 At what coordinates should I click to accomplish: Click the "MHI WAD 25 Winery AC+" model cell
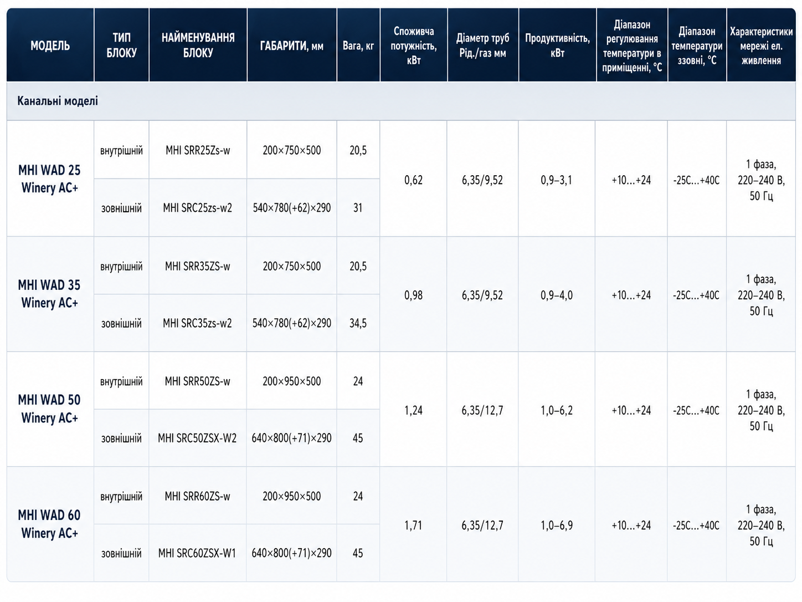(50, 178)
